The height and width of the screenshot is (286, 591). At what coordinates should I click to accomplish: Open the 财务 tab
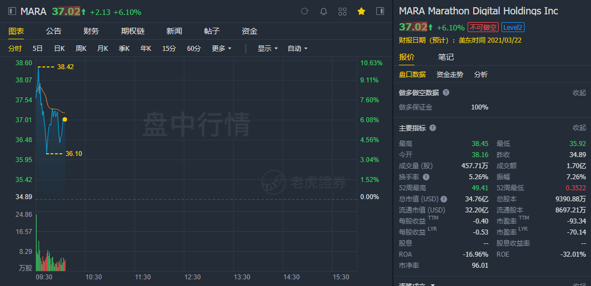pos(91,31)
